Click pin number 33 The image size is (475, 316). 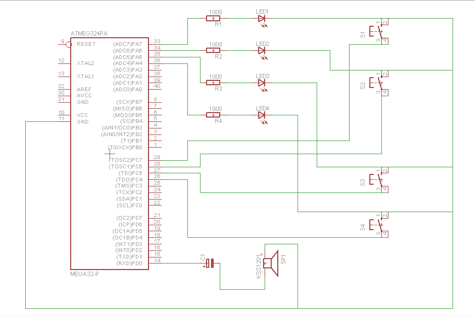click(157, 42)
